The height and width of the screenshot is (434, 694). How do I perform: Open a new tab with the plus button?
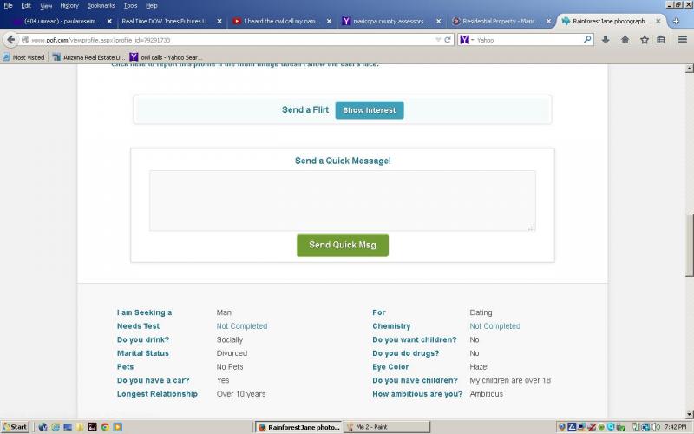coord(676,21)
